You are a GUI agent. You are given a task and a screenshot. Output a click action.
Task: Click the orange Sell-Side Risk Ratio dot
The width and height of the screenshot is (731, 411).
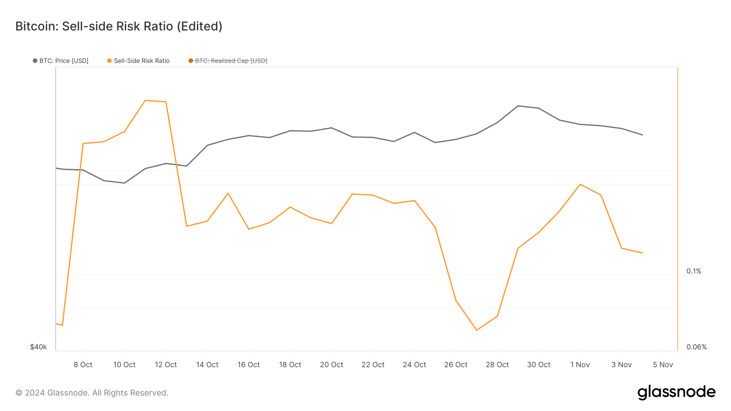point(109,61)
